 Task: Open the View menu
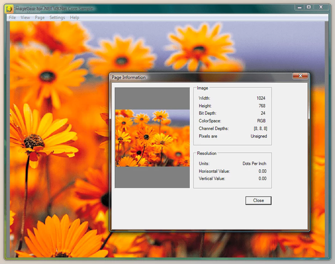[x=25, y=17]
